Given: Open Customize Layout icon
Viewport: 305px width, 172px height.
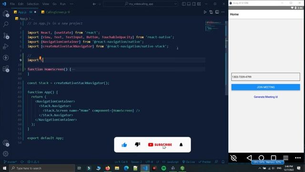Looking at the screenshot, I should 199,4.
